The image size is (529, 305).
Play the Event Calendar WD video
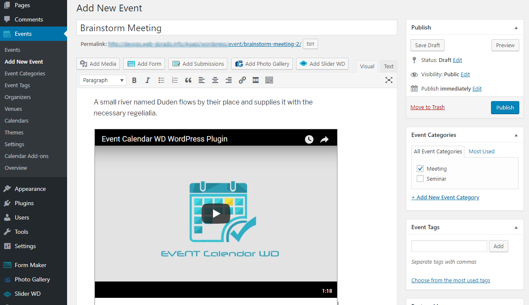(x=216, y=214)
